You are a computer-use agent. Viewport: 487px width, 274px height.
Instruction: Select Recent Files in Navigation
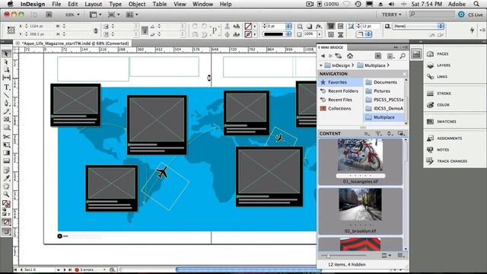tap(340, 100)
